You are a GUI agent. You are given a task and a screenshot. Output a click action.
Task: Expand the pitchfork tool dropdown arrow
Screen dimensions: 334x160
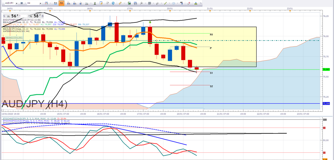click(145, 3)
